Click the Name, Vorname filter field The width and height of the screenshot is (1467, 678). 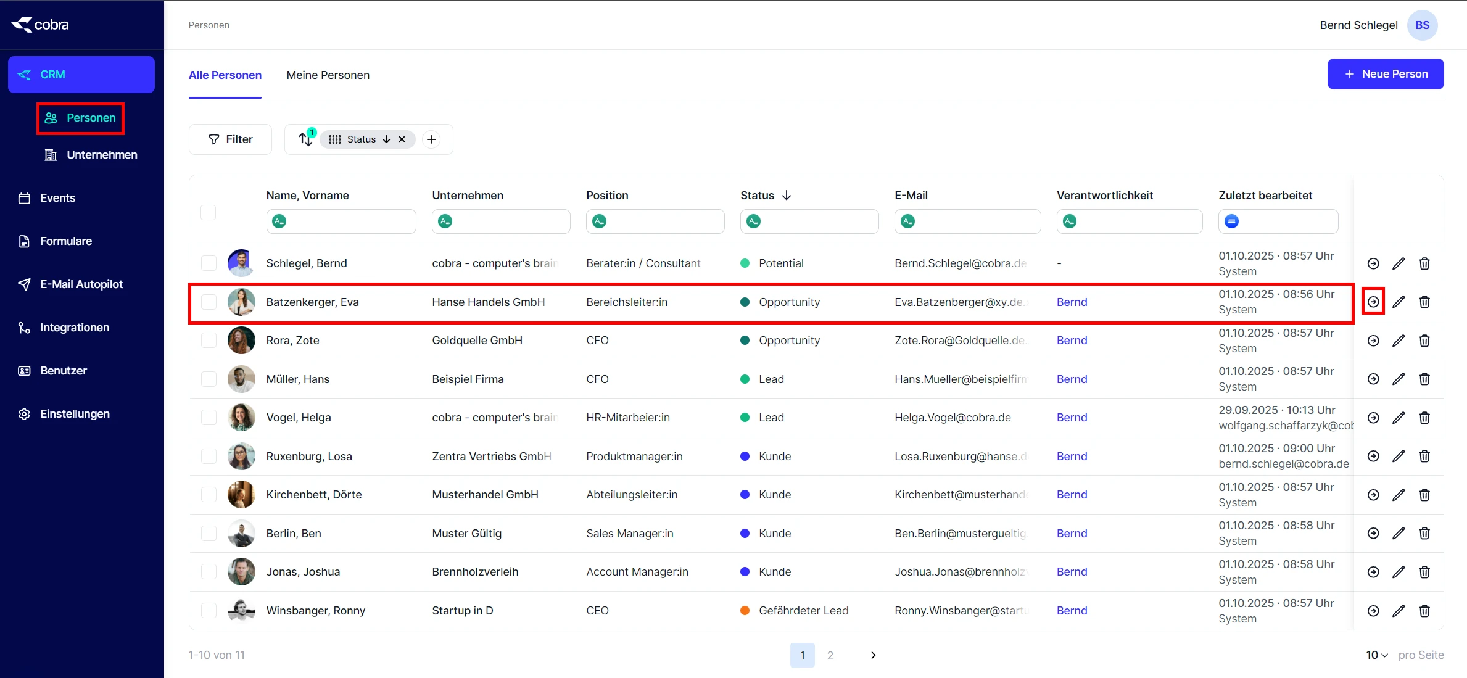[x=349, y=221]
